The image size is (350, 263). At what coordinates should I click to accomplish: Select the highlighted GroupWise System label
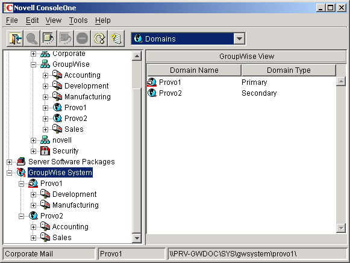pyautogui.click(x=60, y=173)
